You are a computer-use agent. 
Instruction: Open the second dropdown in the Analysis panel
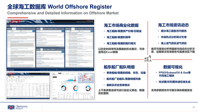pos(16,31)
